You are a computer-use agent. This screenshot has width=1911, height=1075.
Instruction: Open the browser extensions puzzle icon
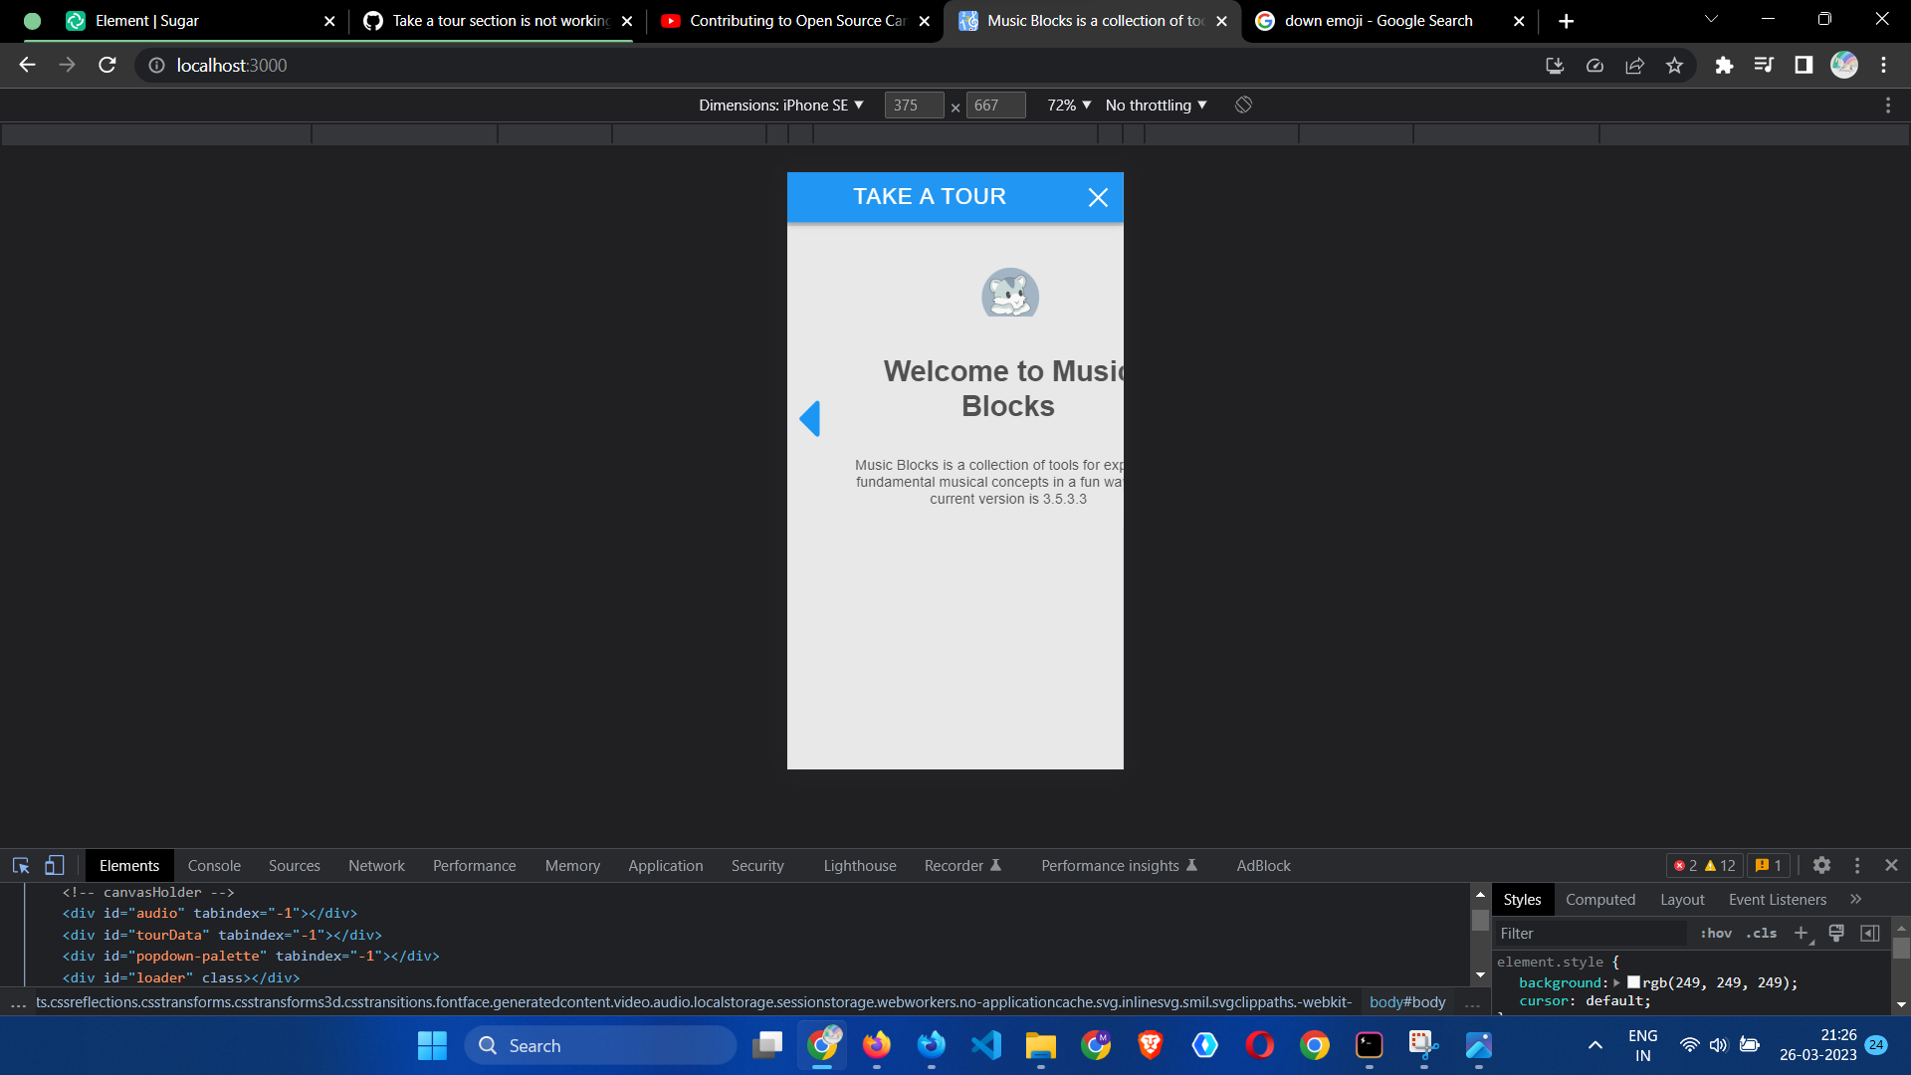click(x=1725, y=65)
